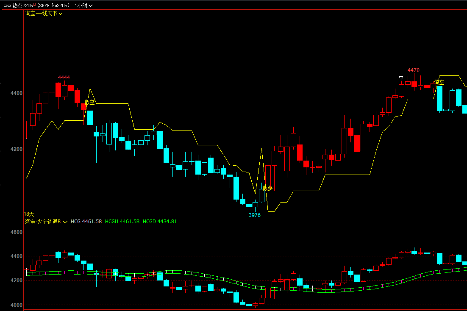Viewport: 467px width, 311px height.
Task: Open the 淘宝一线天下 indicator dropdown
Action: (44, 14)
